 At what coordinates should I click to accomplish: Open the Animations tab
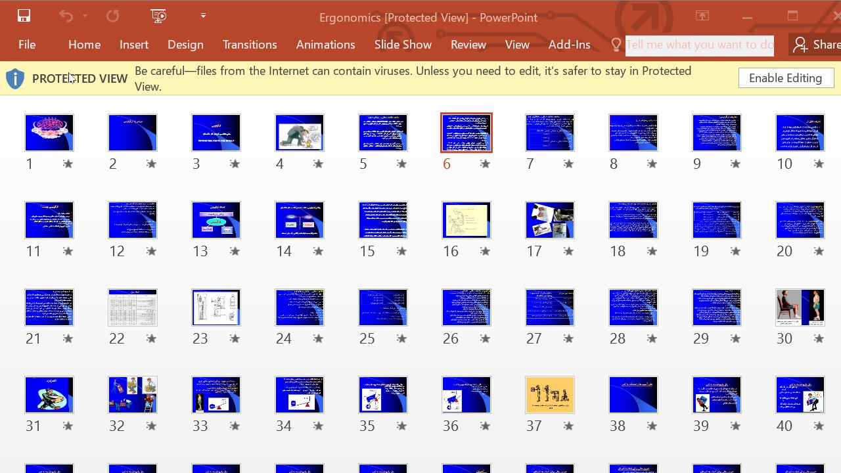coord(325,45)
